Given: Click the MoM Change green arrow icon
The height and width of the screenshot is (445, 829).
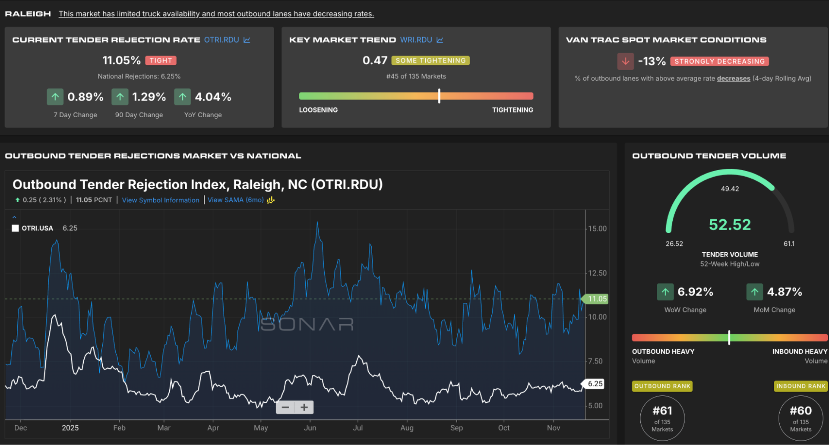Looking at the screenshot, I should coord(754,292).
